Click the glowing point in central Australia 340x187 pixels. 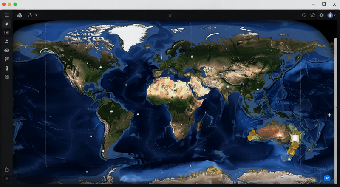[279, 136]
